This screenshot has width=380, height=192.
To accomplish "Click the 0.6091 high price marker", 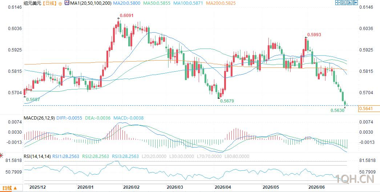I will click(x=127, y=16).
